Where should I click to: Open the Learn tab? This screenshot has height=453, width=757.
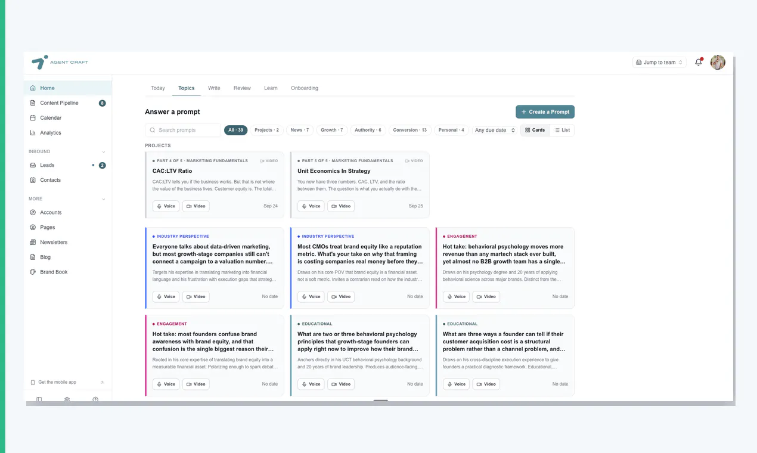click(271, 88)
